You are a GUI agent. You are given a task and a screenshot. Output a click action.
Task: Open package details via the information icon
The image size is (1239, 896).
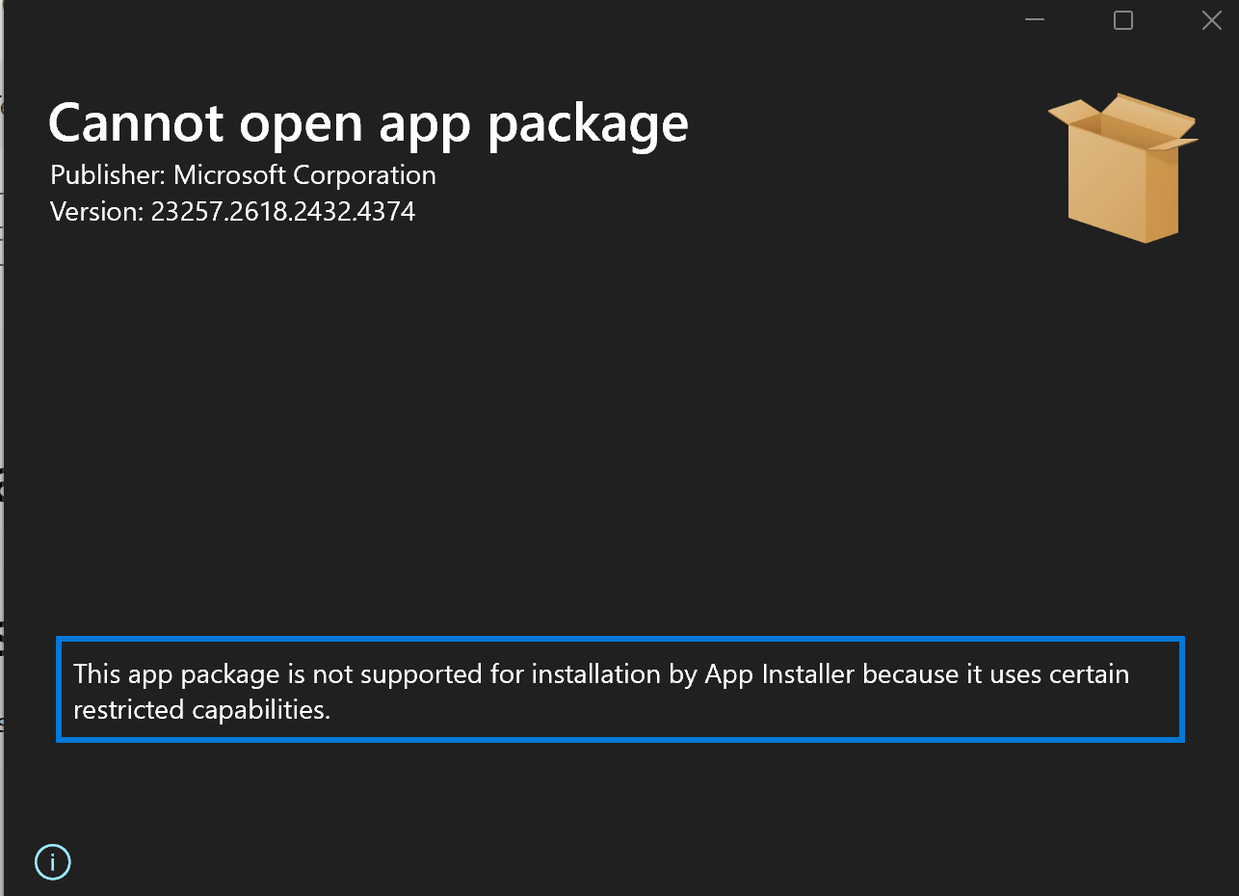pos(52,862)
